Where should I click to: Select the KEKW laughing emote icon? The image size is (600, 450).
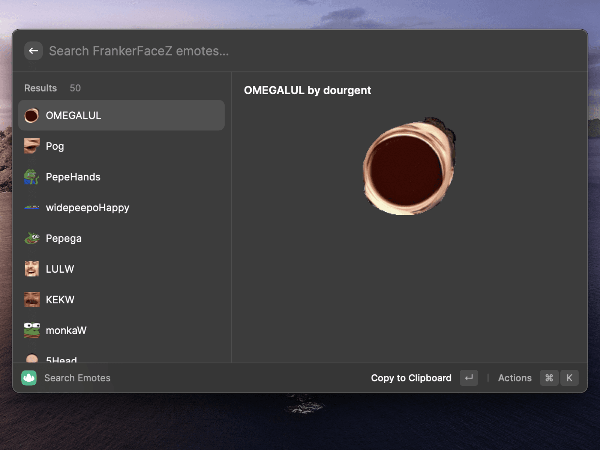[31, 299]
